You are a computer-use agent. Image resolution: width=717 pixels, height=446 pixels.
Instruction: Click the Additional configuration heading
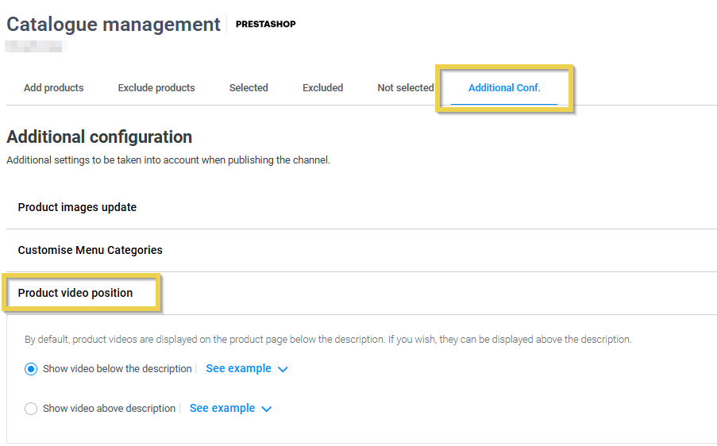(x=99, y=137)
